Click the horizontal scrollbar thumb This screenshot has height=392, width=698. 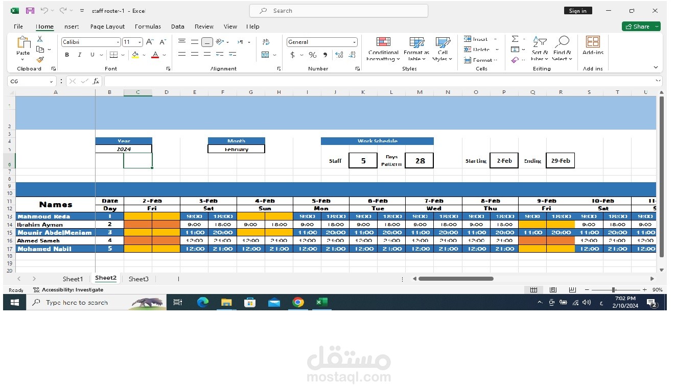[x=456, y=279]
